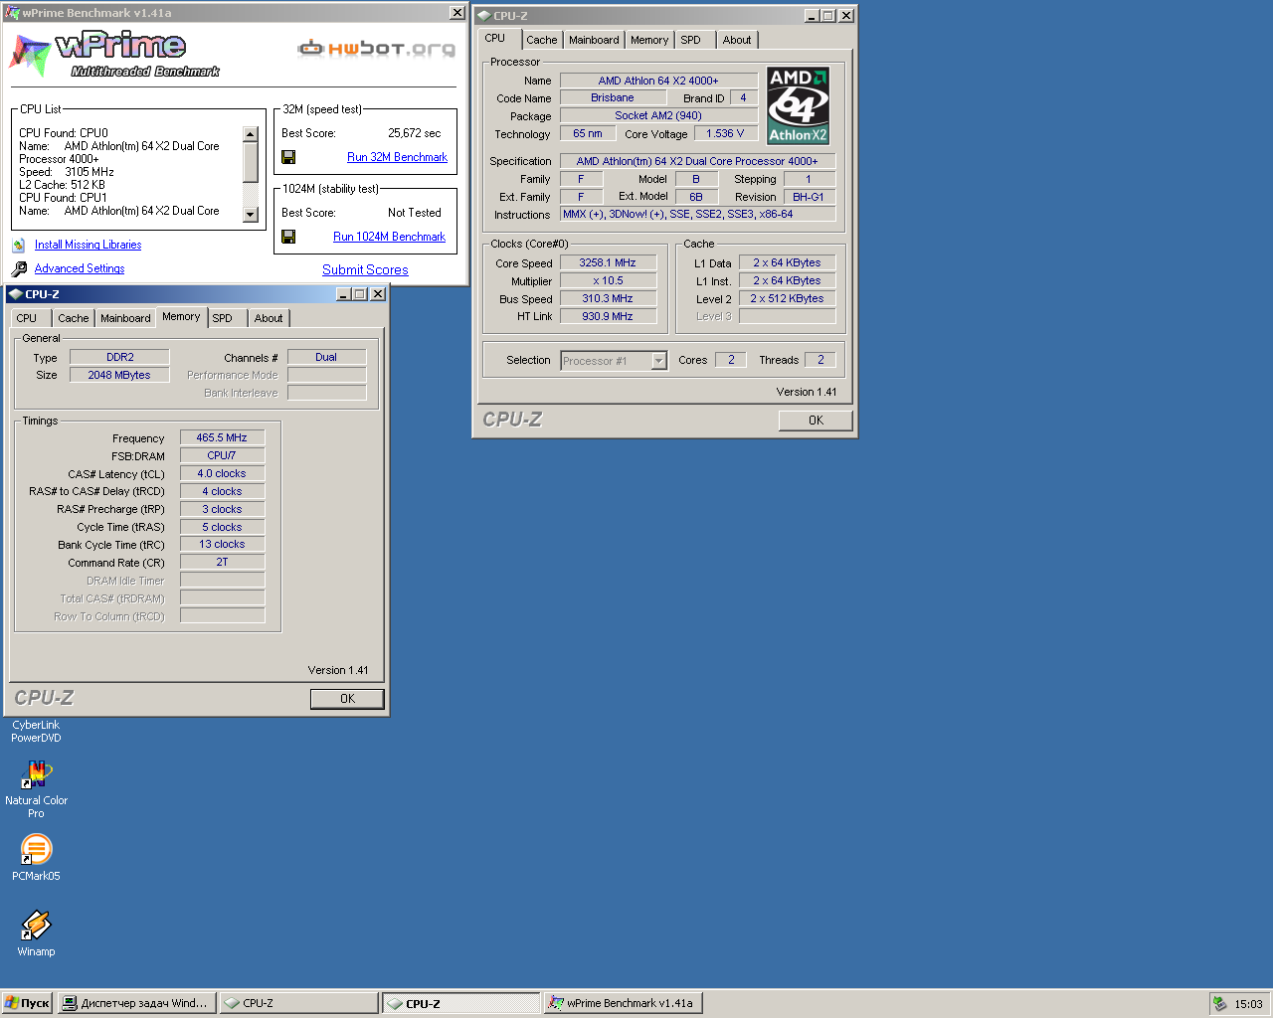1273x1018 pixels.
Task: Click the Install Missing Libraries icon
Action: tap(19, 245)
